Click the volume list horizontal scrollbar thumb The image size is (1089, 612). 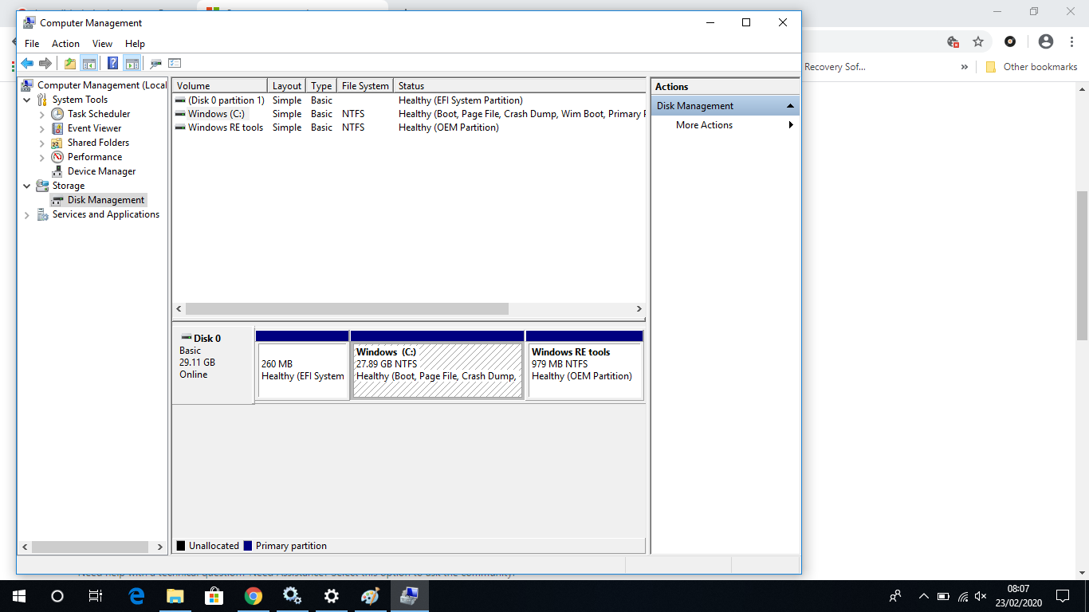(347, 308)
